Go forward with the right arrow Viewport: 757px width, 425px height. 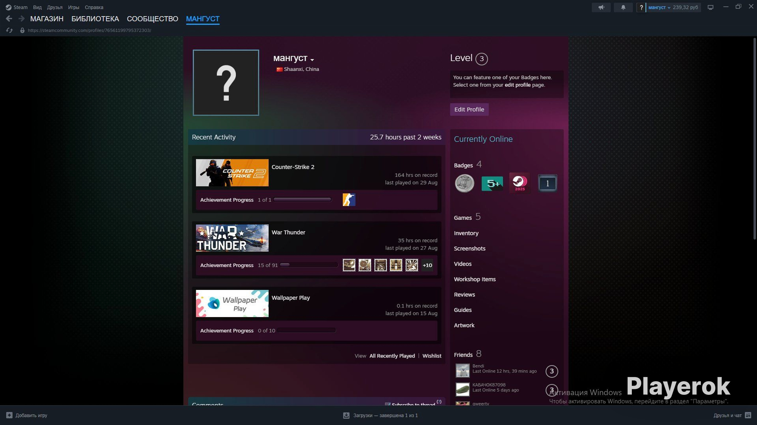21,19
